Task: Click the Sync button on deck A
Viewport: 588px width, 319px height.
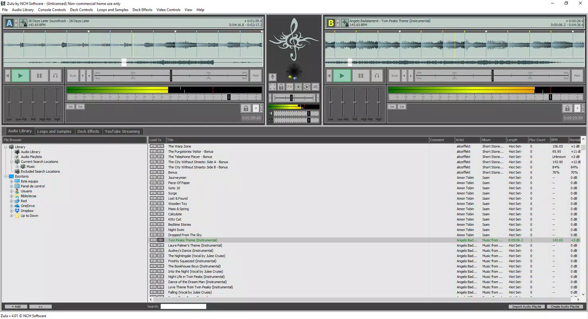Action: [73, 75]
